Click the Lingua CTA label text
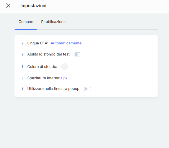Image resolution: width=169 pixels, height=148 pixels. [x=38, y=43]
